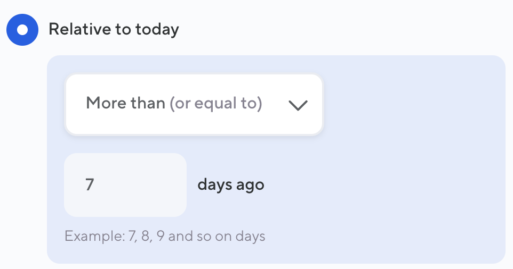
Task: Click empty space right of the number 7
Action: click(144, 185)
